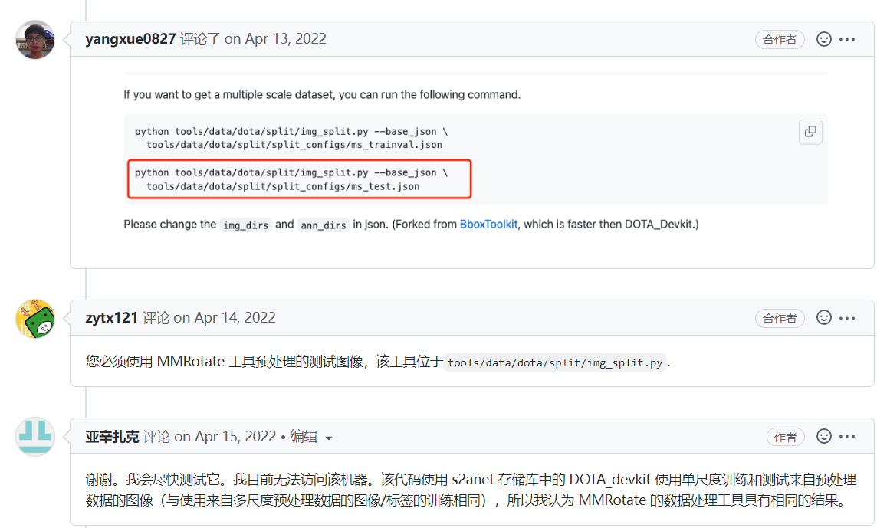Add emoji reaction to 亚辛扎克's comment
877x528 pixels.
tap(824, 436)
